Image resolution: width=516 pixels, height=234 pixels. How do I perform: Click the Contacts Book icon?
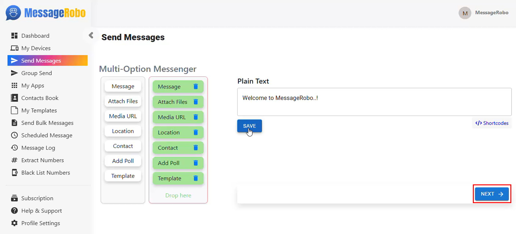pyautogui.click(x=14, y=98)
